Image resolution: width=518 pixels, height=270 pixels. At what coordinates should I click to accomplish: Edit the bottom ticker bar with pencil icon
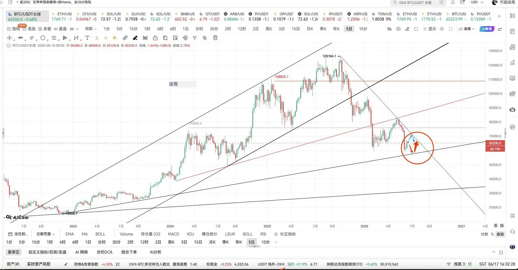66,264
